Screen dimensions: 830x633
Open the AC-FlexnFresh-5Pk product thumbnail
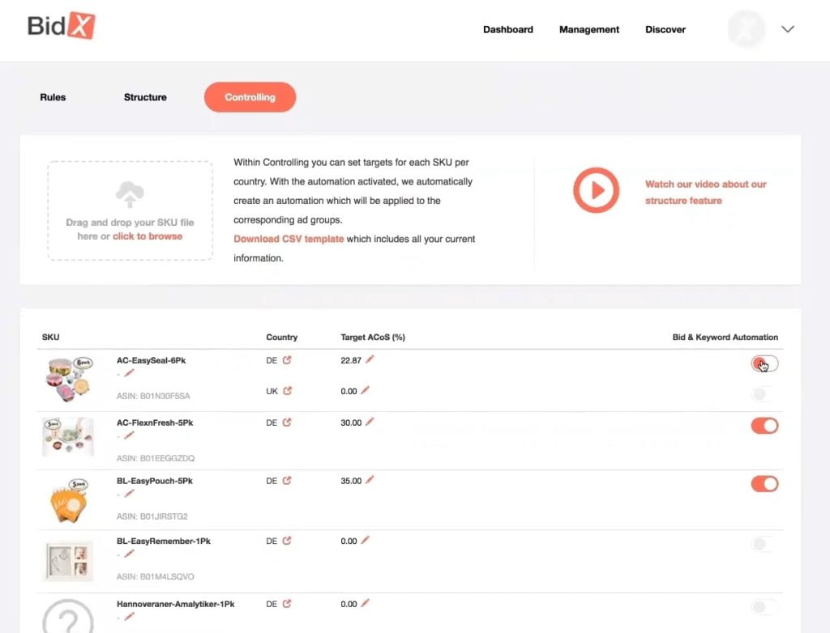click(x=68, y=437)
